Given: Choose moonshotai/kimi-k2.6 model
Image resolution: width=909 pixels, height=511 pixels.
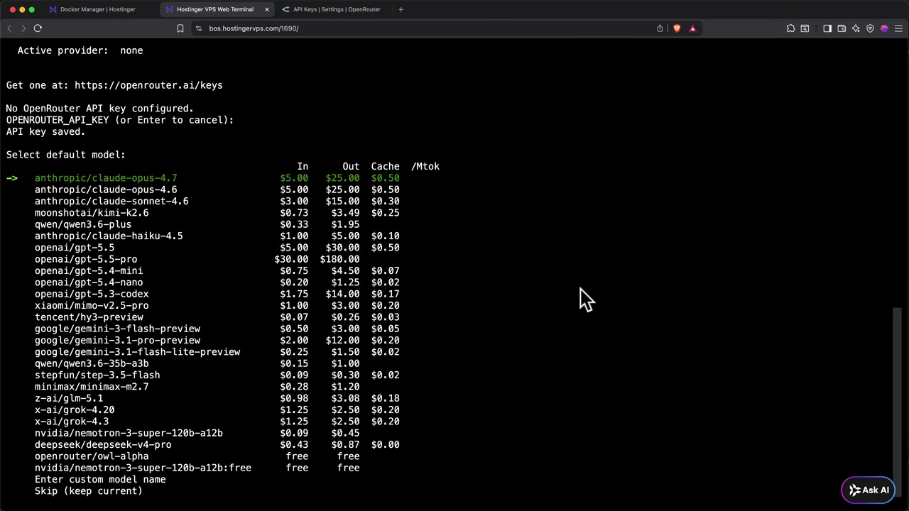Looking at the screenshot, I should 92,213.
